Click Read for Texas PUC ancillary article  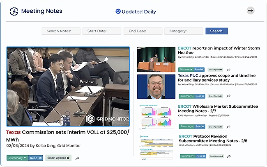click(200, 96)
